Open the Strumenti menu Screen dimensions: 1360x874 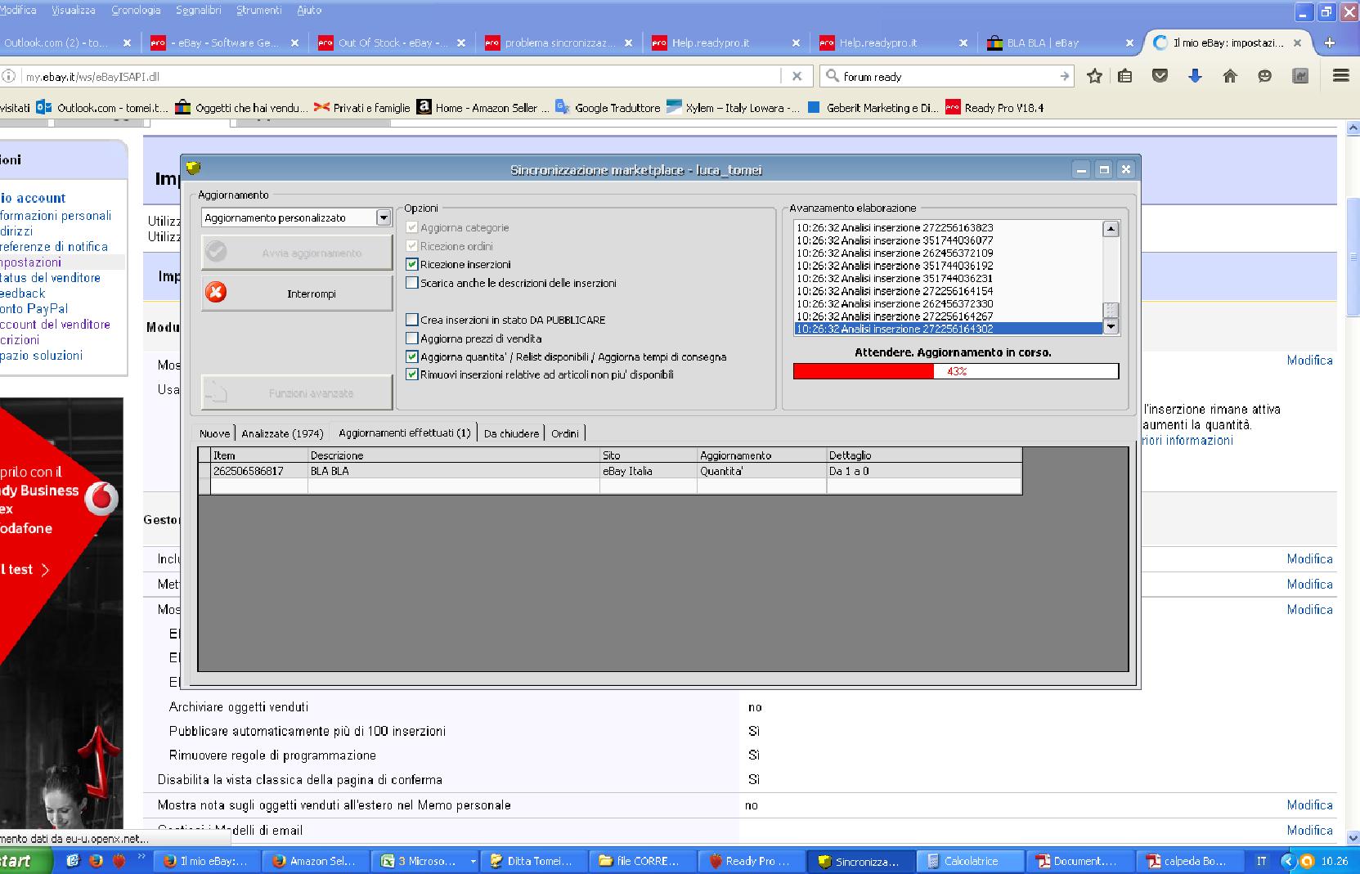259,10
